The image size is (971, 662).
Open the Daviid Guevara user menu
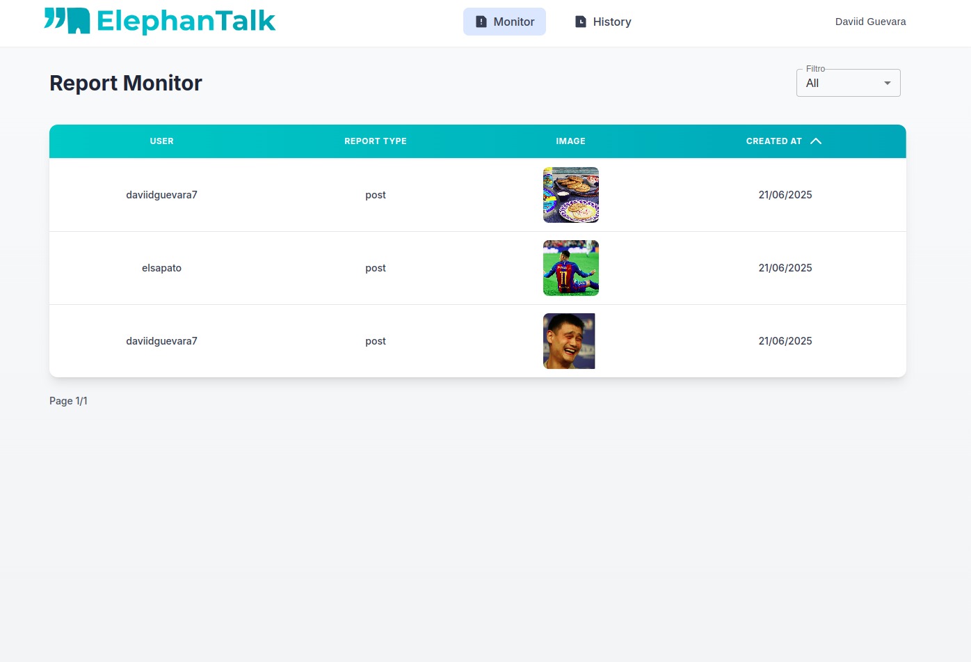pos(870,22)
